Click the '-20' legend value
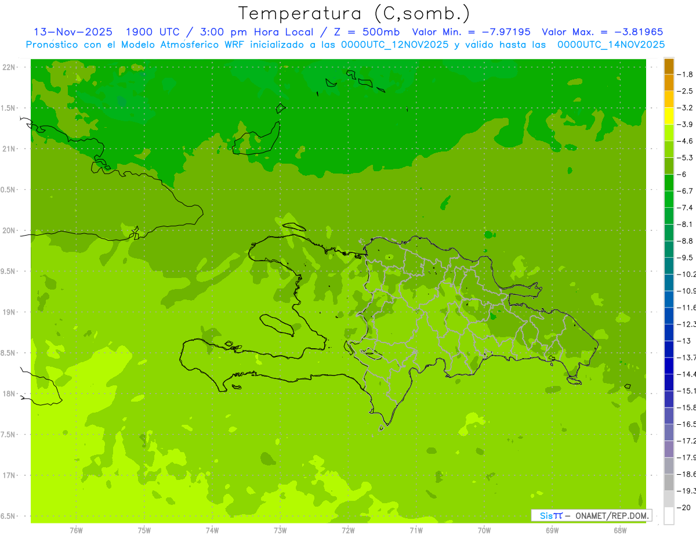 click(x=685, y=507)
